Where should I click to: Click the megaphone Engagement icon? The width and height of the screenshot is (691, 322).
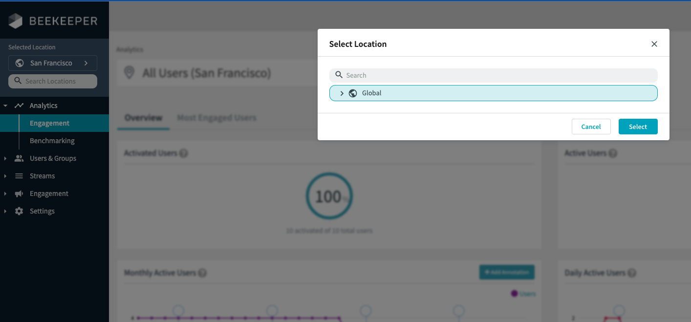point(19,193)
